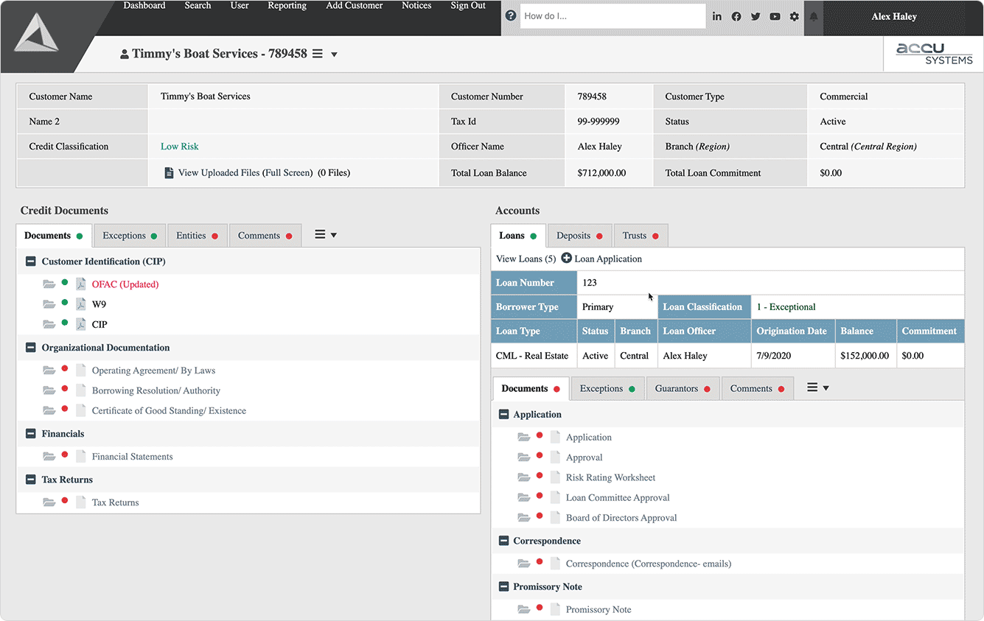Collapse Customer Identification (CIP) section

click(x=31, y=262)
